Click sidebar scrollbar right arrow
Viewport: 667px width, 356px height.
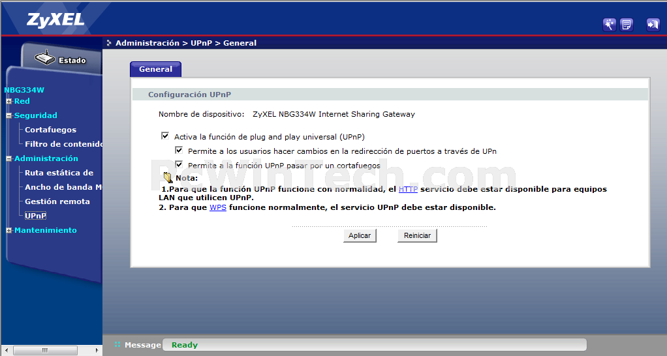(x=97, y=350)
